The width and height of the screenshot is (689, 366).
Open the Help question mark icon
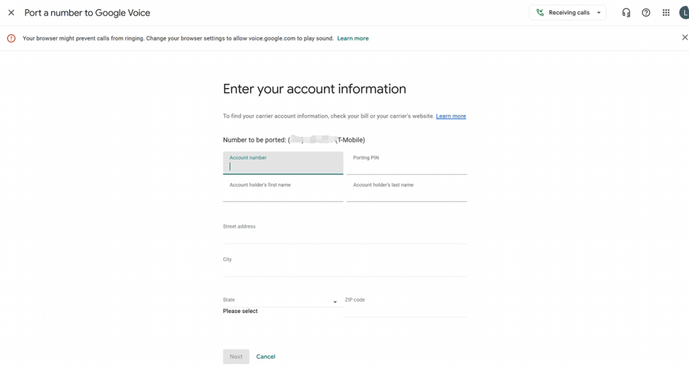(646, 13)
